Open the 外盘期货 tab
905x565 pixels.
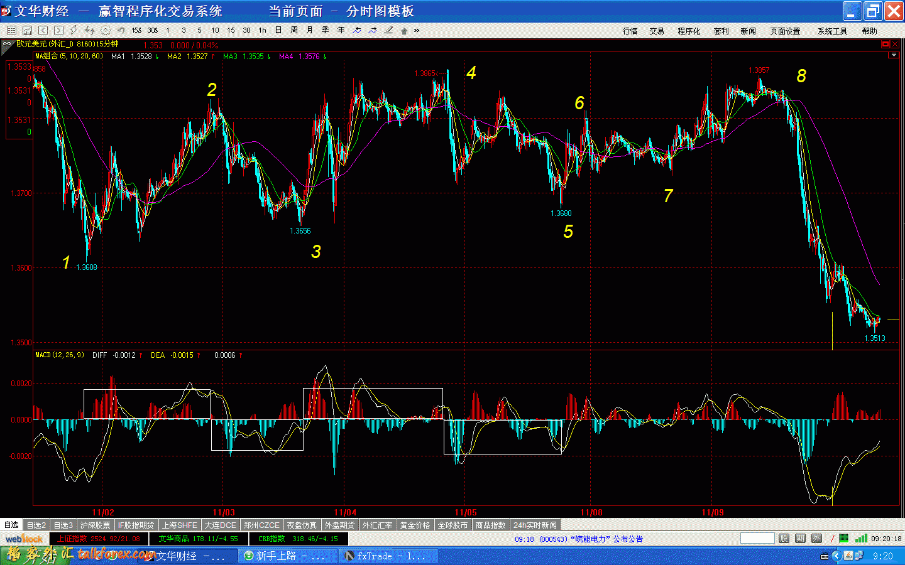340,525
